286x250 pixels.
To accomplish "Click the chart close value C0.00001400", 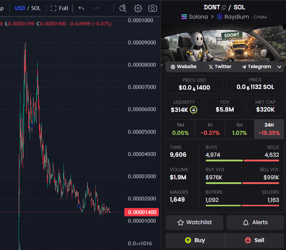I will pyautogui.click(x=52, y=24).
